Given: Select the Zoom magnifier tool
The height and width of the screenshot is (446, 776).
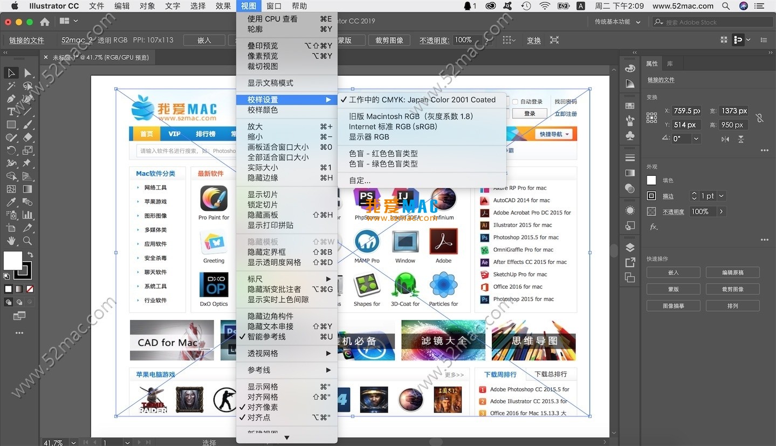Looking at the screenshot, I should click(28, 241).
